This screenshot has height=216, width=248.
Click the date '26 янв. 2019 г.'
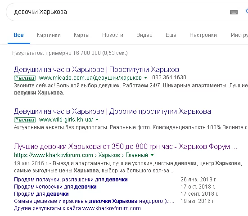pyautogui.click(x=198, y=180)
